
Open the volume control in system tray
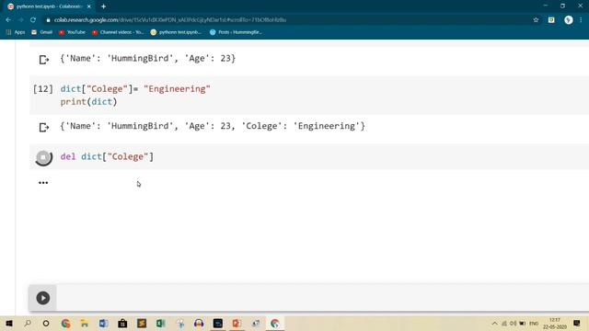pos(514,323)
